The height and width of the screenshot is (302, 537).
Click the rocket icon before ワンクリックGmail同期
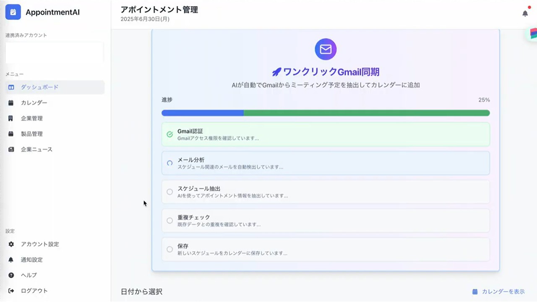pos(276,72)
